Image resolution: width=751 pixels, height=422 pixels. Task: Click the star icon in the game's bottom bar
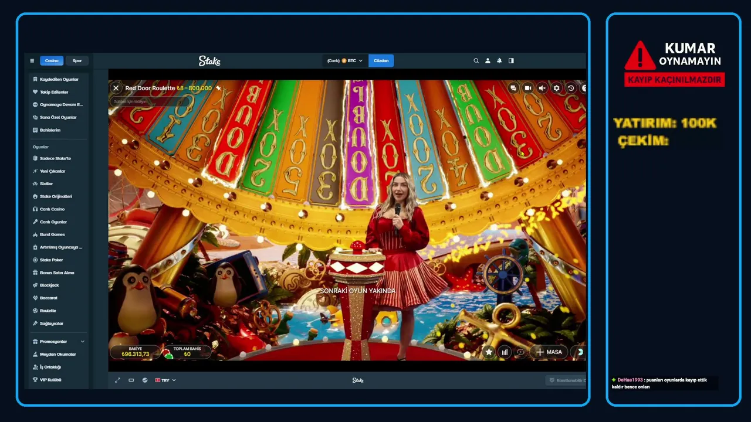click(x=489, y=352)
